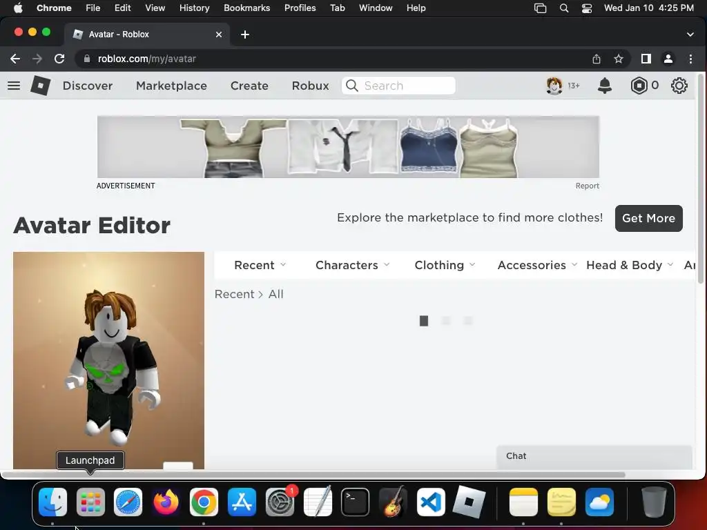Open Finder from the dock
The width and height of the screenshot is (707, 530).
52,502
